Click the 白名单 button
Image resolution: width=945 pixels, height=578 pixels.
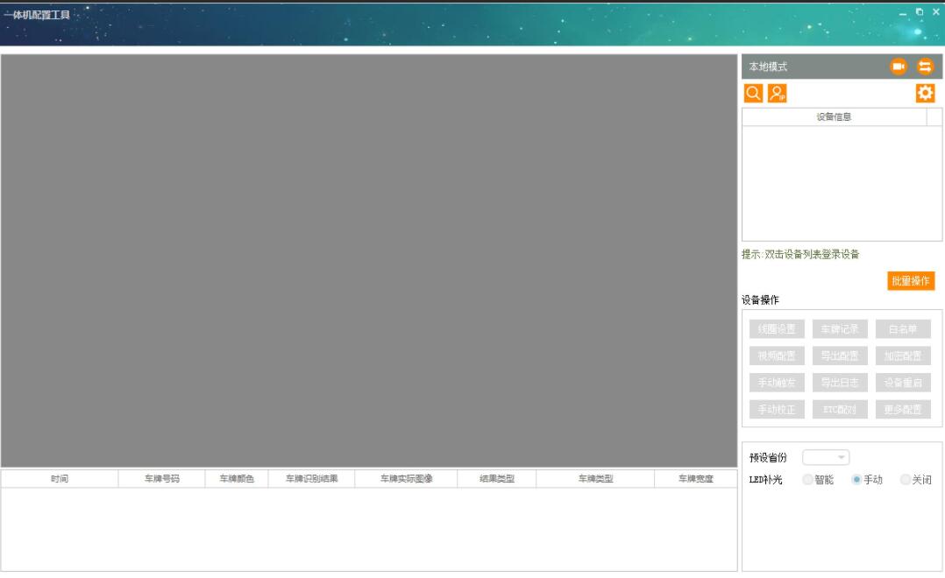pyautogui.click(x=903, y=329)
